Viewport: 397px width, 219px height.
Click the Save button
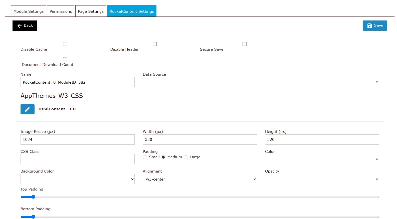[x=375, y=25]
